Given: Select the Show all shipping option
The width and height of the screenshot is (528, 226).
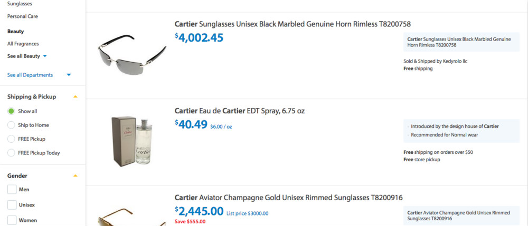Looking at the screenshot, I should [x=11, y=111].
